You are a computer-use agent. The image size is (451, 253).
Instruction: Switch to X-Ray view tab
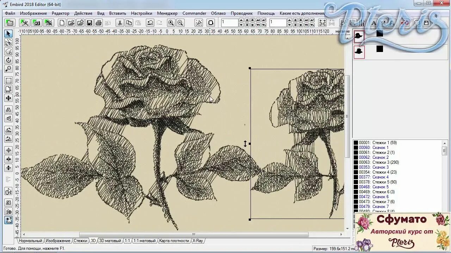198,241
